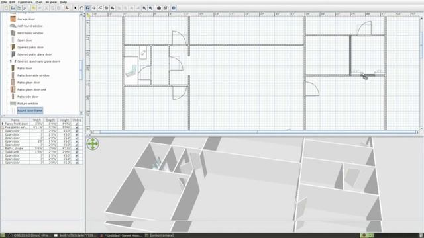Open Help from the toolbar
Image resolution: width=424 pixels, height=238 pixels.
pos(174,8)
